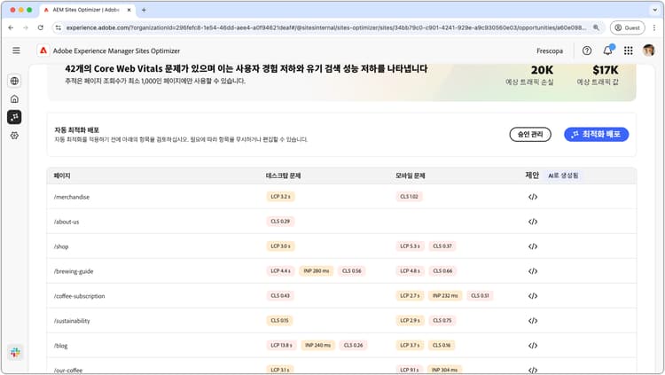View code suggestion for /blog

click(x=533, y=346)
